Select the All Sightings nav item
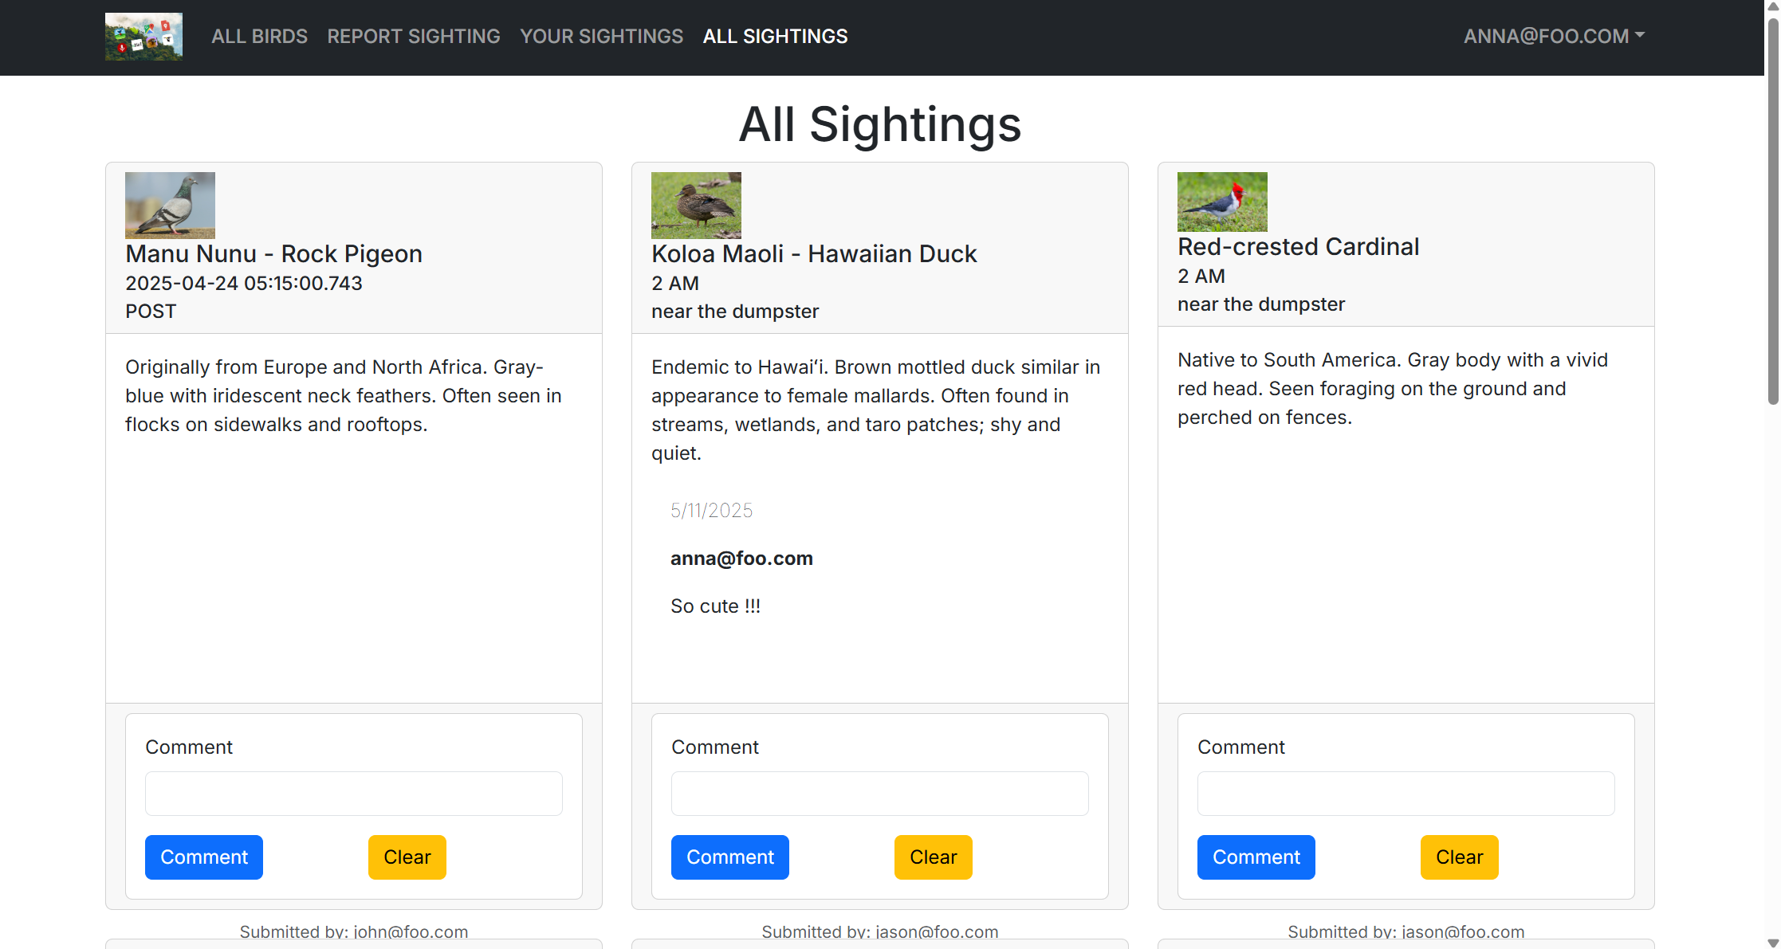The height and width of the screenshot is (949, 1781). tap(775, 36)
